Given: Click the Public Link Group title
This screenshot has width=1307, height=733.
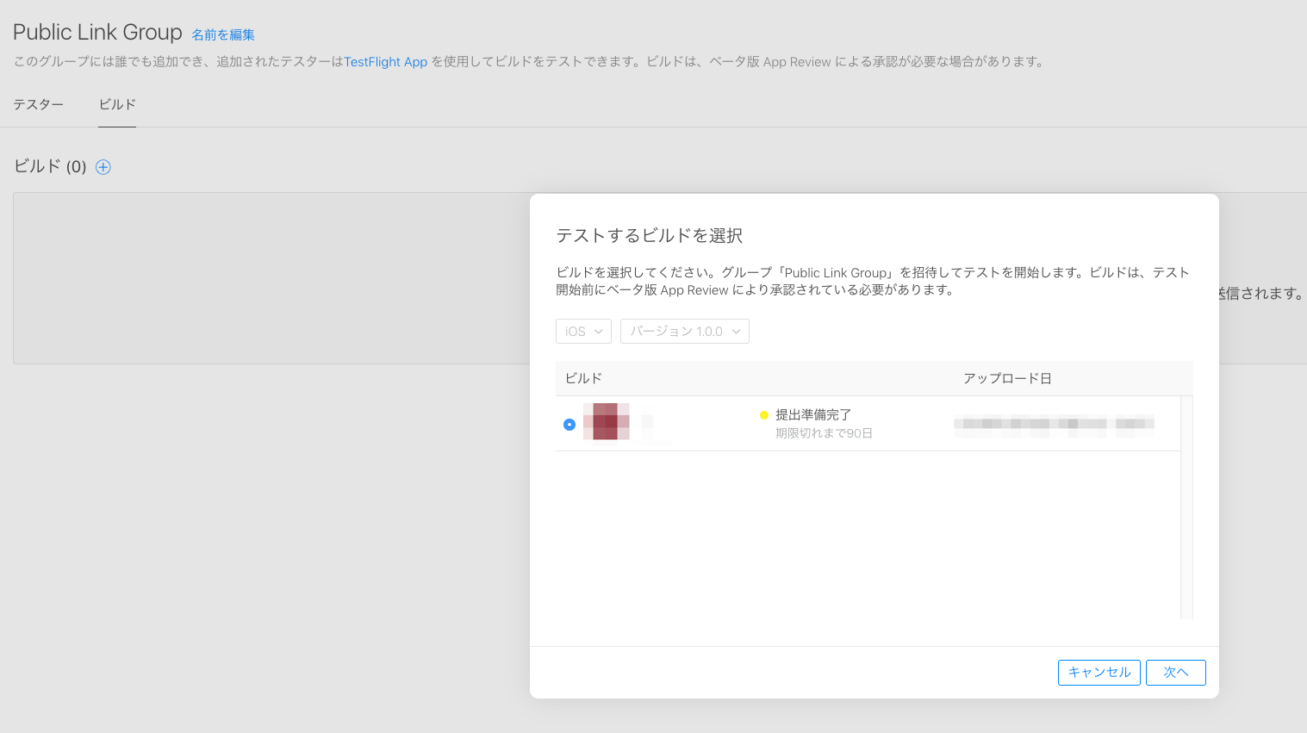Looking at the screenshot, I should (x=97, y=32).
